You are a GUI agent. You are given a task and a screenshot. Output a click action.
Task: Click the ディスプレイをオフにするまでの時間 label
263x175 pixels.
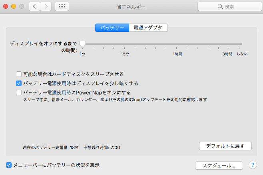click(44, 47)
